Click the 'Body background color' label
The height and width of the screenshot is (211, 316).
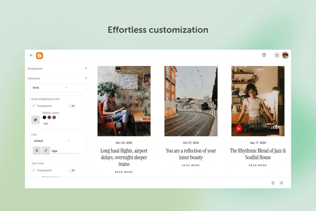pos(45,99)
